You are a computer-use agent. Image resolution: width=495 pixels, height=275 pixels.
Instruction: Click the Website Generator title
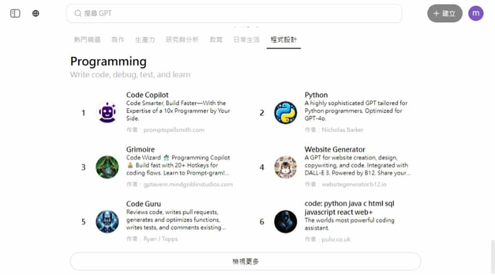[335, 149]
